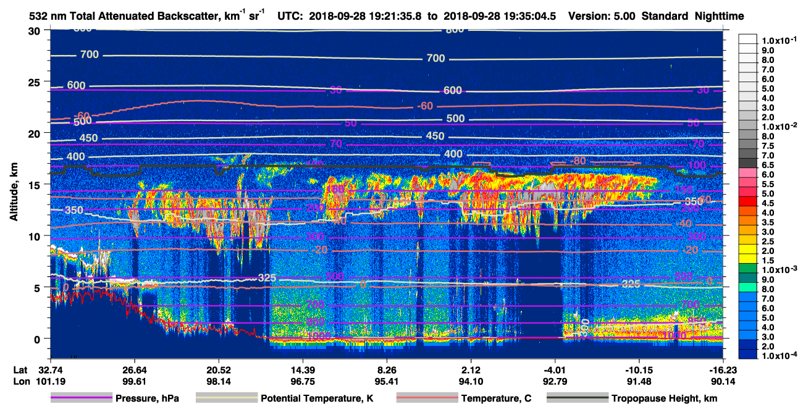Select longitude value 94.10
The image size is (803, 412).
[x=471, y=382]
